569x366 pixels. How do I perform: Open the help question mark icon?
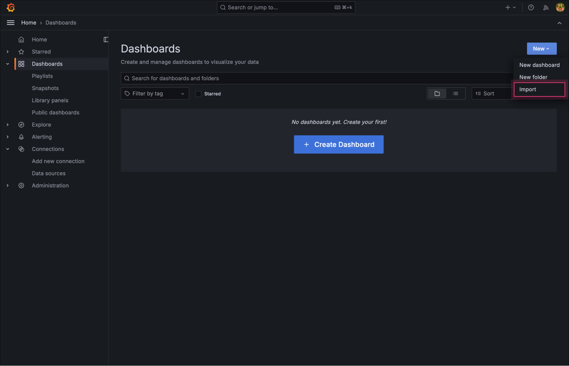[x=531, y=8]
